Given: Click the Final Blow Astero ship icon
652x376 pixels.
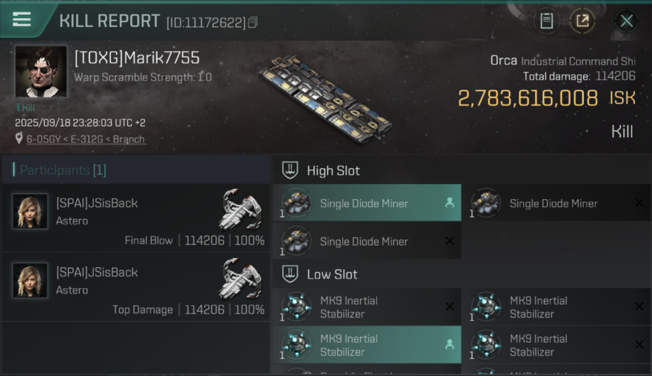Looking at the screenshot, I should point(241,209).
